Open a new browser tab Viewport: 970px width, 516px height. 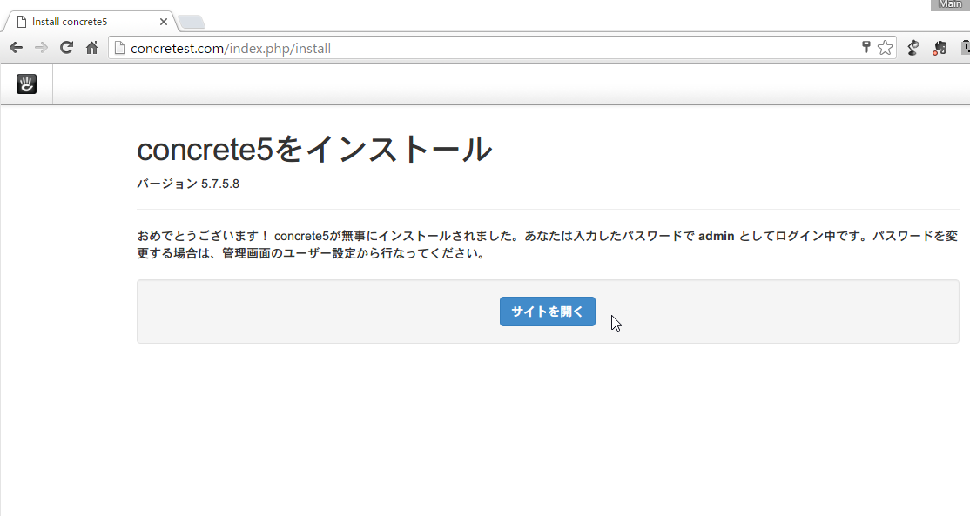point(192,23)
